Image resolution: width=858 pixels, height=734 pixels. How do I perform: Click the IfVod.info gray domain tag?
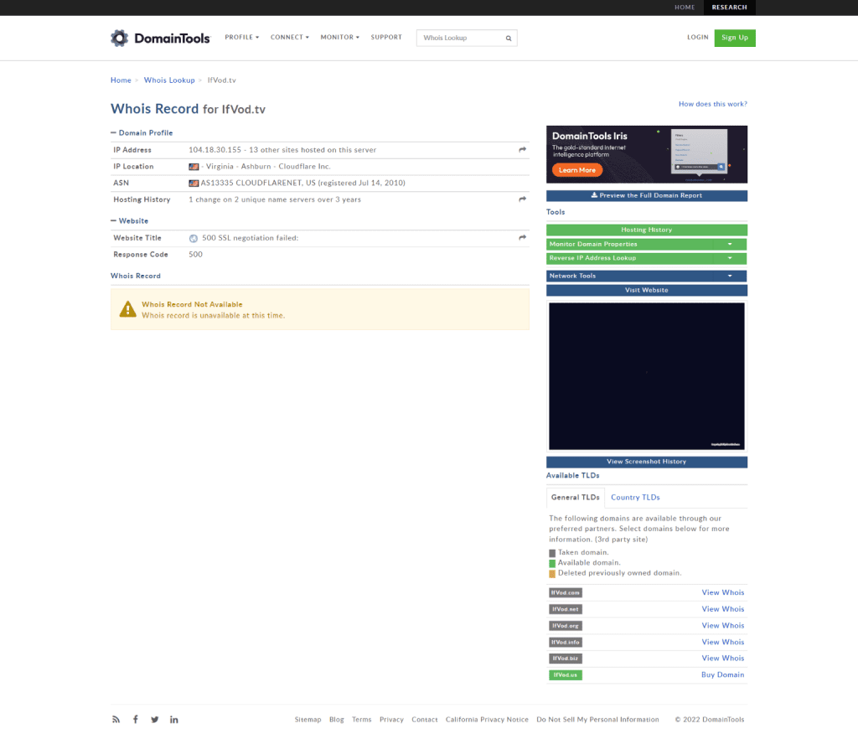point(566,642)
